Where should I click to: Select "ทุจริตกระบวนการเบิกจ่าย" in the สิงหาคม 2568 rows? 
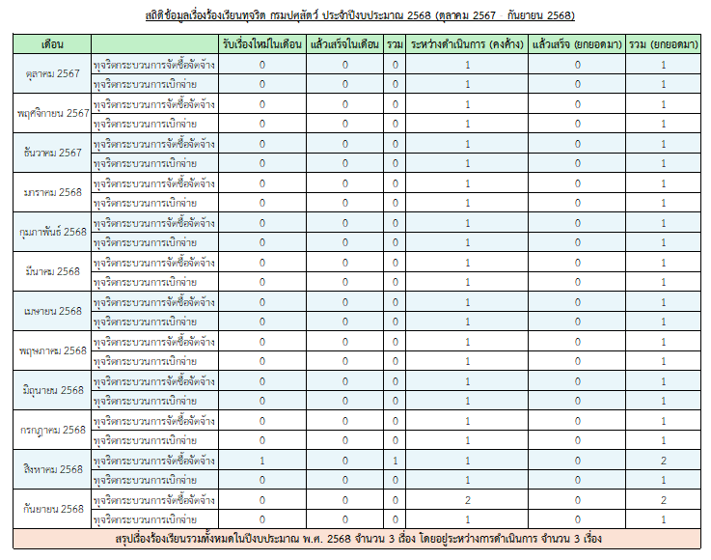coord(154,480)
